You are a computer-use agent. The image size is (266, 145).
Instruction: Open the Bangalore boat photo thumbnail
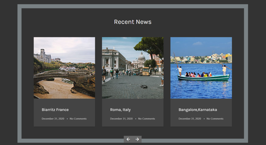[x=201, y=68]
